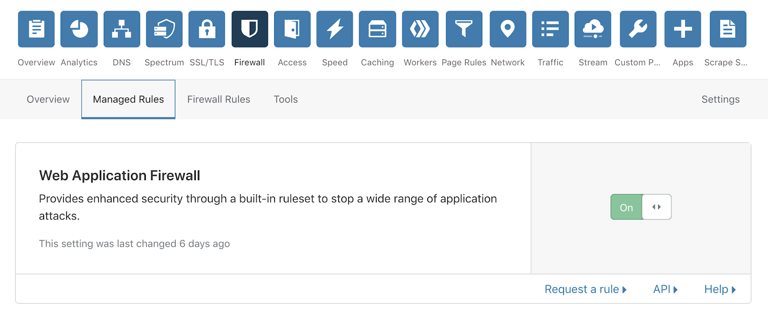Expand the Help section

[720, 289]
